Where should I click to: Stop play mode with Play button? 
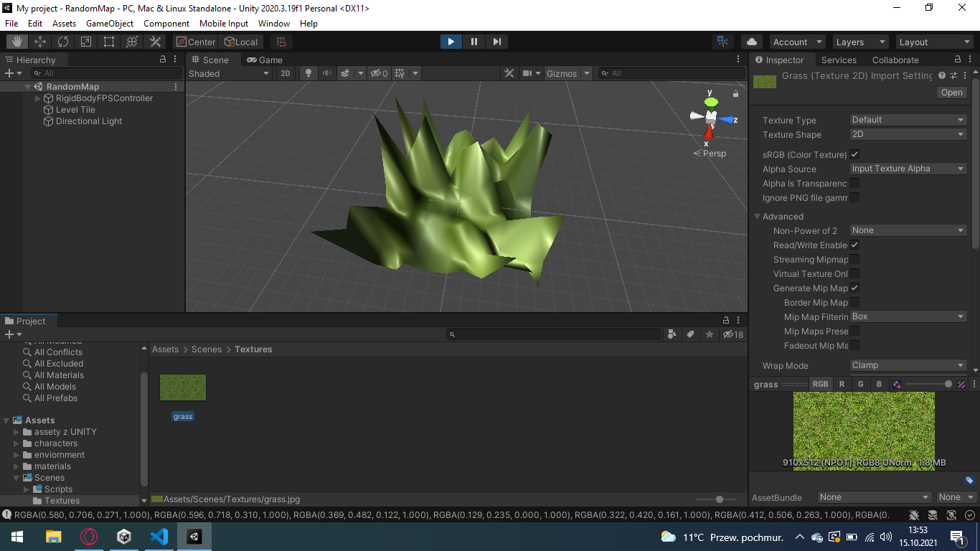[x=451, y=42]
